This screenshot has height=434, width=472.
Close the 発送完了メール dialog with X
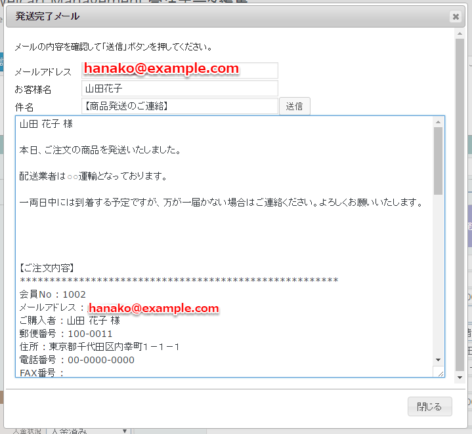(456, 16)
